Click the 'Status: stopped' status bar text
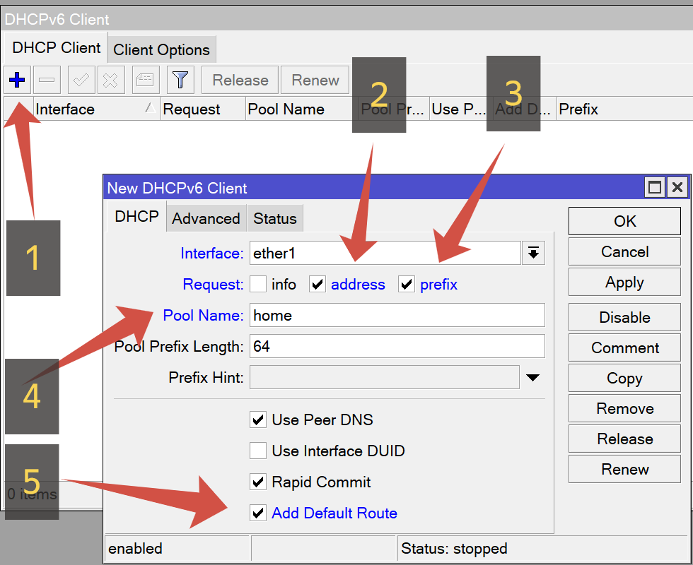The height and width of the screenshot is (565, 693). point(454,549)
